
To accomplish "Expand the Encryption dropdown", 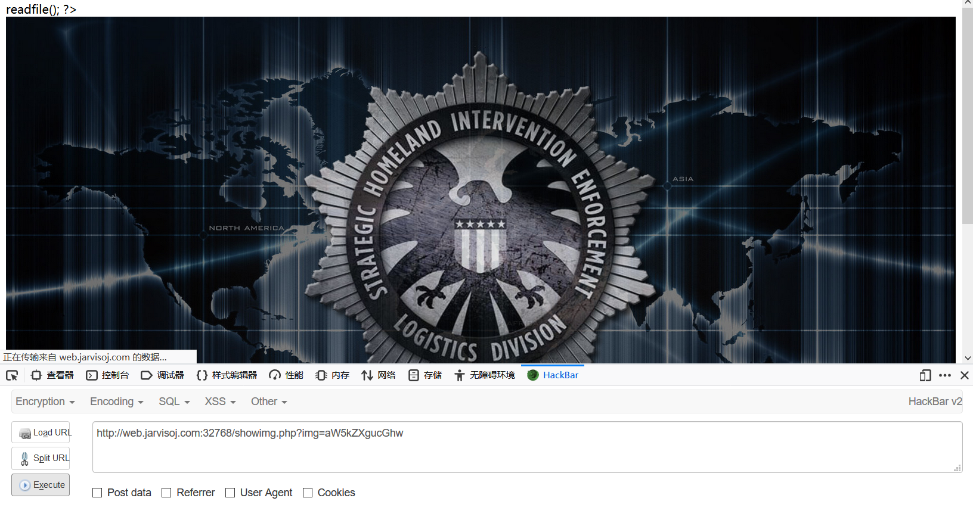I will tap(45, 401).
